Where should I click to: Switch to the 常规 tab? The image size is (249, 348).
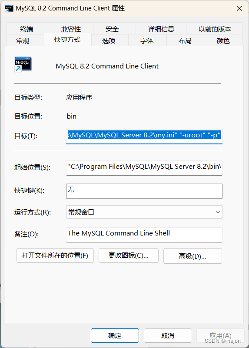[24, 41]
